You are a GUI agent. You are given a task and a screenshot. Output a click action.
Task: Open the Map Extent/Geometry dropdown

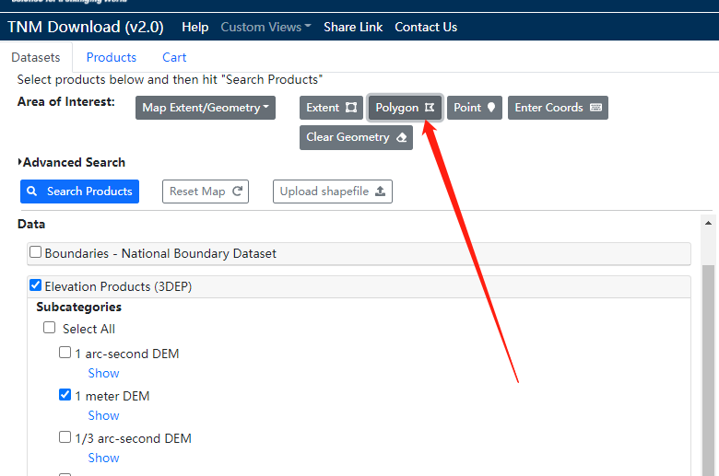(206, 108)
